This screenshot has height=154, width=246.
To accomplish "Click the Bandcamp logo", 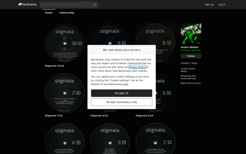I will (x=27, y=4).
